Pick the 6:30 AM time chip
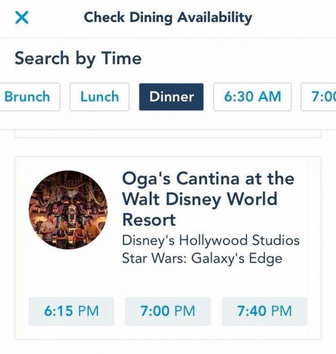The height and width of the screenshot is (354, 336). tap(252, 97)
